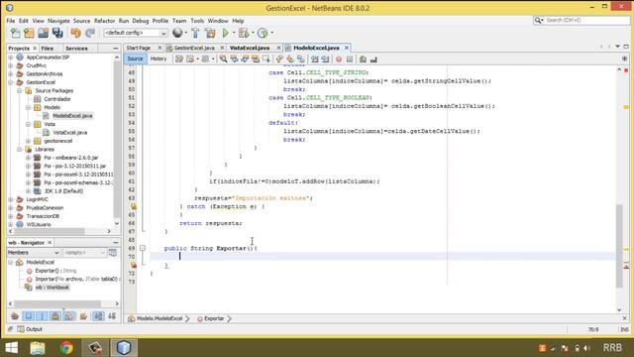This screenshot has width=634, height=357.
Task: Collapse the Libraries node
Action: pyautogui.click(x=20, y=150)
